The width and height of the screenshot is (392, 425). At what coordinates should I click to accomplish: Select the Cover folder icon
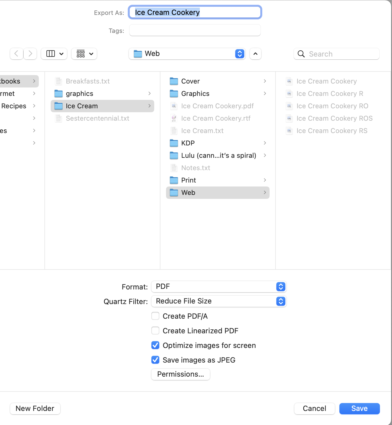[x=174, y=81]
